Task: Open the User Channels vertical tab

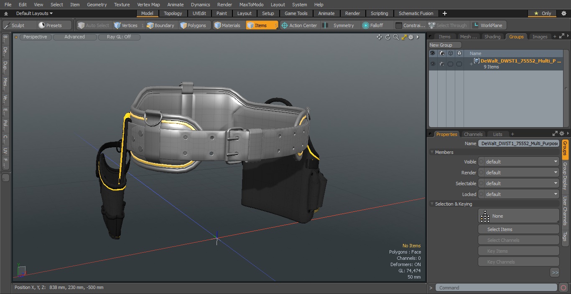Action: [x=565, y=211]
